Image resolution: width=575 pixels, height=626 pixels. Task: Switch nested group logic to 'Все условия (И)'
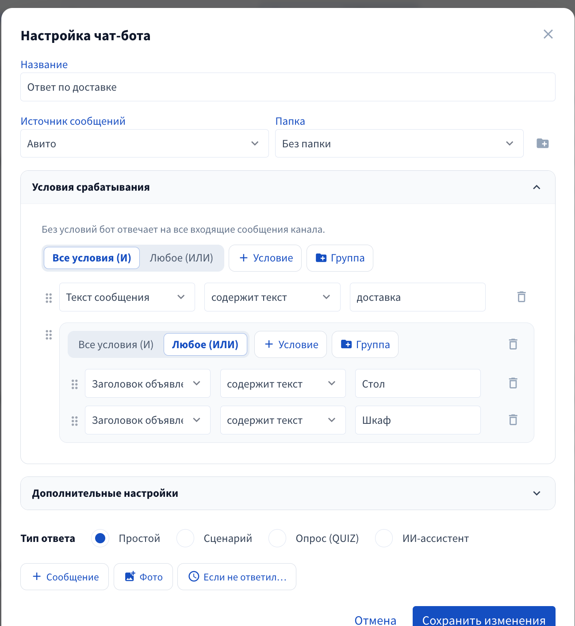coord(116,345)
